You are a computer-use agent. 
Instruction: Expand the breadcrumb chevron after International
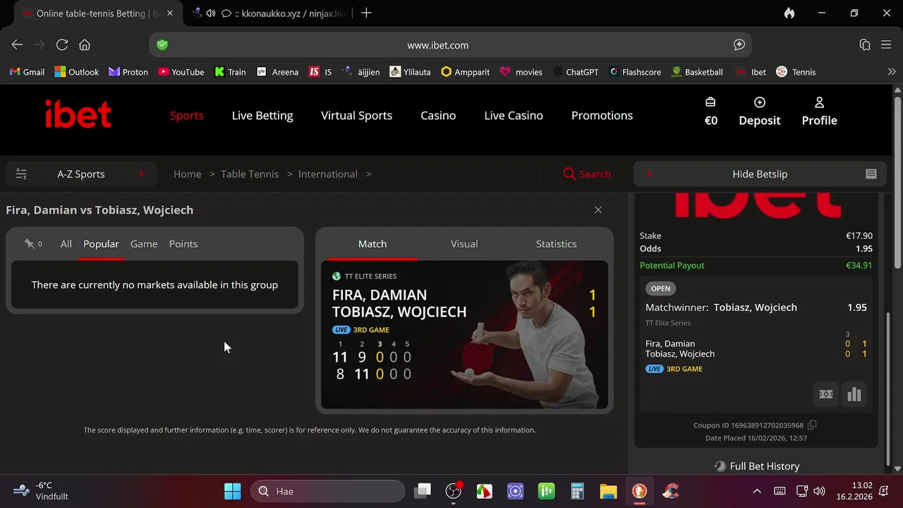[x=368, y=174]
